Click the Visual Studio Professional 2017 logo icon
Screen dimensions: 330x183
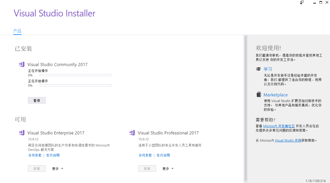click(132, 133)
